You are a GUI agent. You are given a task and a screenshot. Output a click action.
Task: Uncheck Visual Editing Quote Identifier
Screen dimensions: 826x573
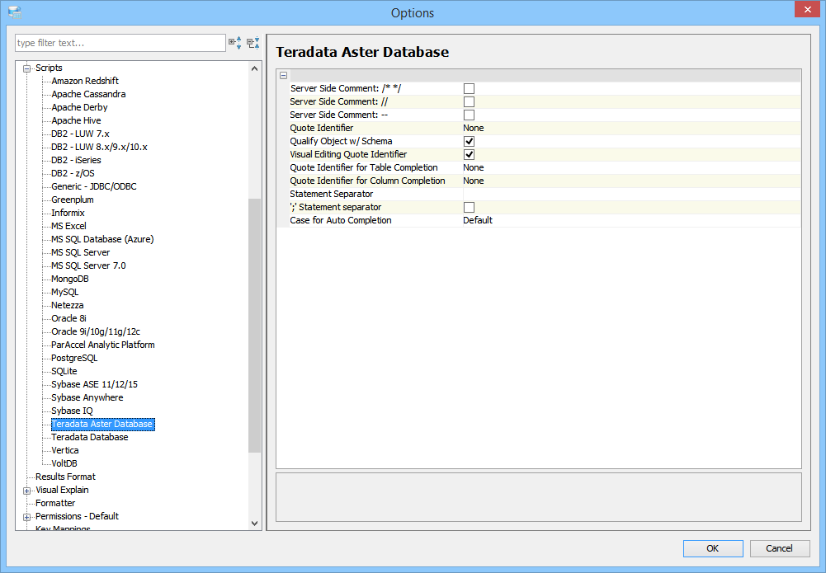click(469, 154)
